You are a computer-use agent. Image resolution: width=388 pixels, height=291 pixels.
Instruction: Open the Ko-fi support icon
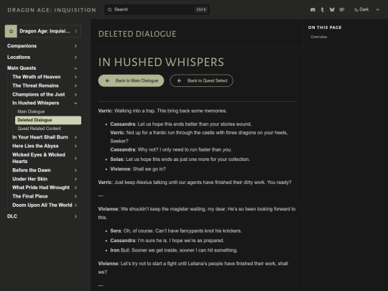342,9
